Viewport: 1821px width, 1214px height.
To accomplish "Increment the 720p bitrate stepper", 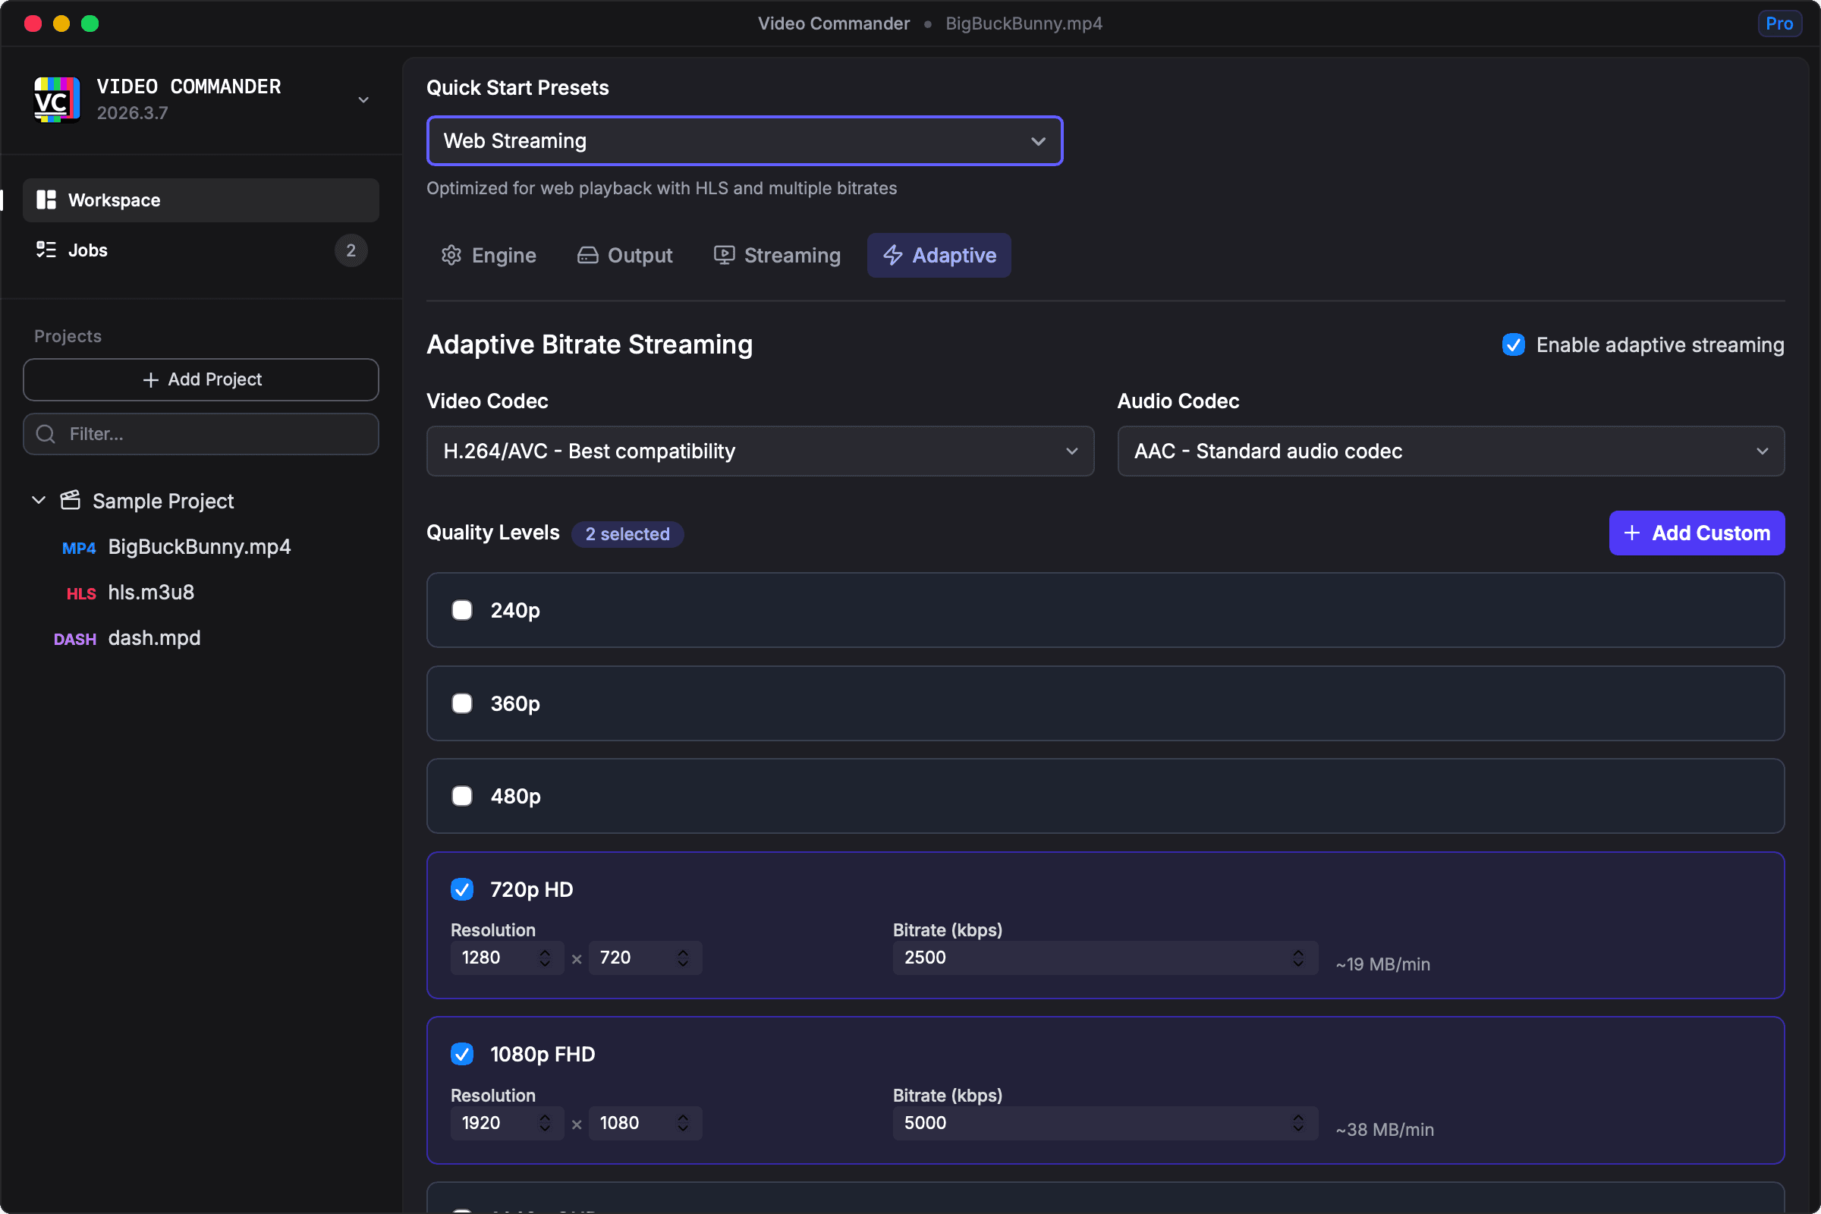I will [x=1299, y=952].
